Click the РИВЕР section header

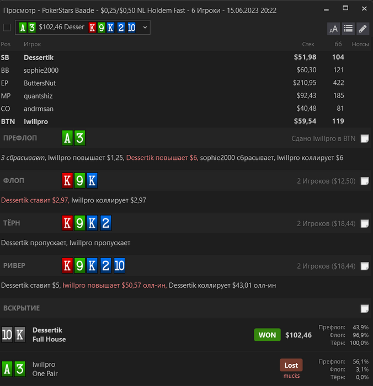(14, 266)
